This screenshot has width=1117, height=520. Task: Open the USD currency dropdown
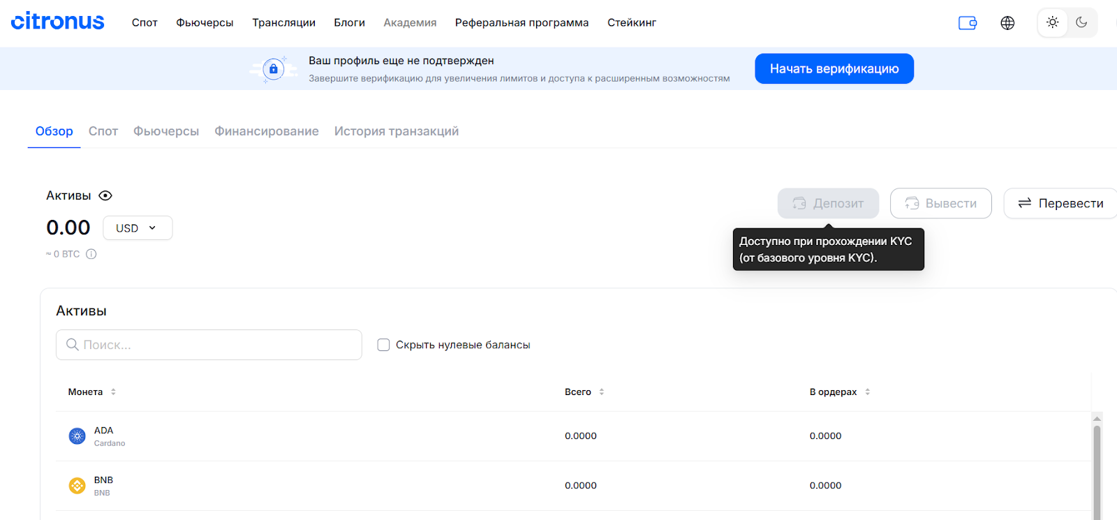138,228
